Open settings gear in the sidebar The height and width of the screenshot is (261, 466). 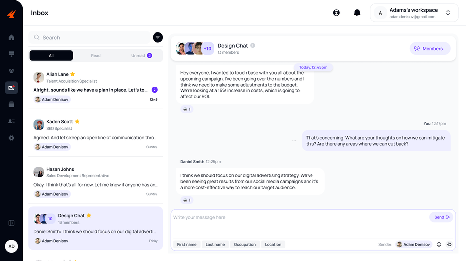coord(11,138)
